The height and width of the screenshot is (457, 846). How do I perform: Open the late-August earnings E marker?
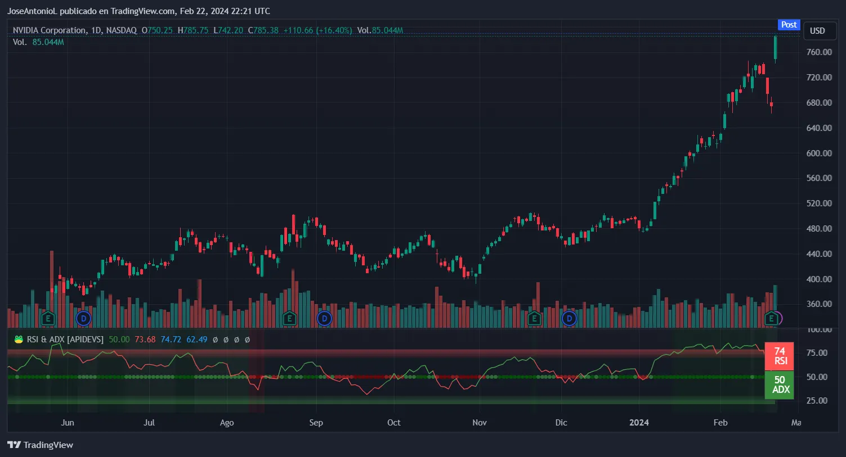tap(289, 319)
